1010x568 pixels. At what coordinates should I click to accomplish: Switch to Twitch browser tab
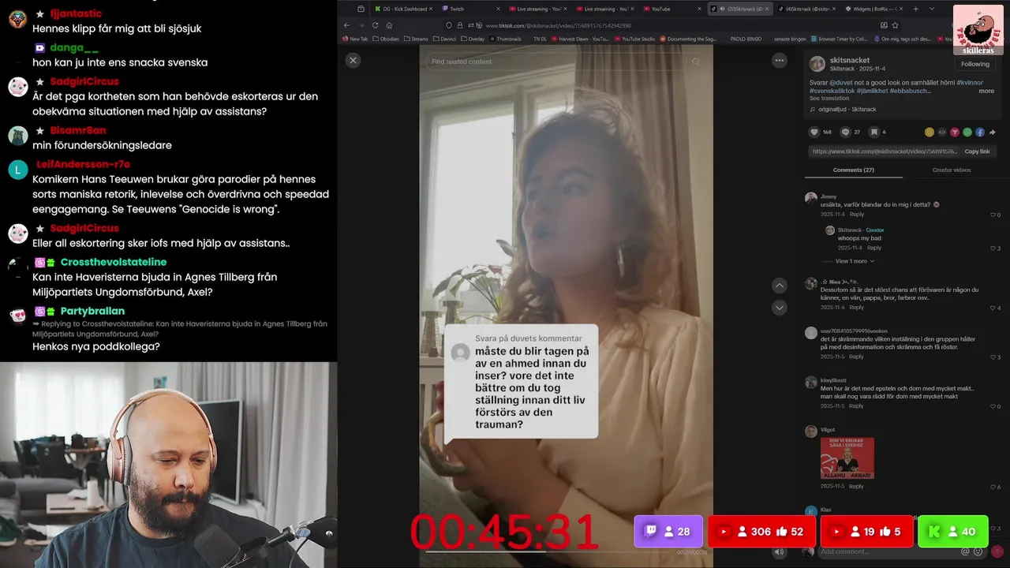(469, 9)
